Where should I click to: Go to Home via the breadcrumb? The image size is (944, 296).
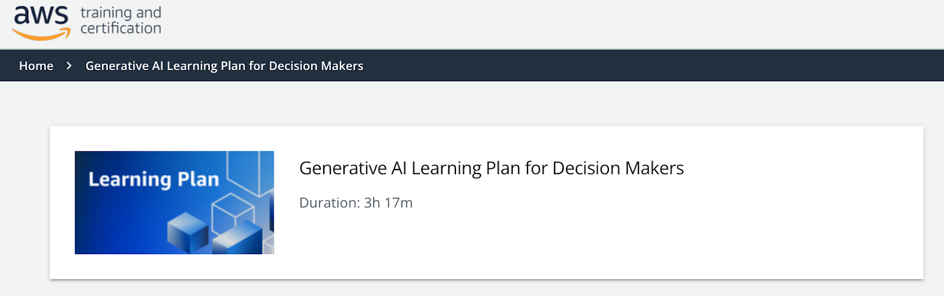point(36,66)
